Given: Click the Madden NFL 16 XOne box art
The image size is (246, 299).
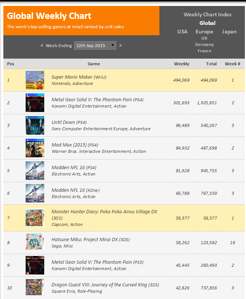Looking at the screenshot, I should tap(35, 193).
